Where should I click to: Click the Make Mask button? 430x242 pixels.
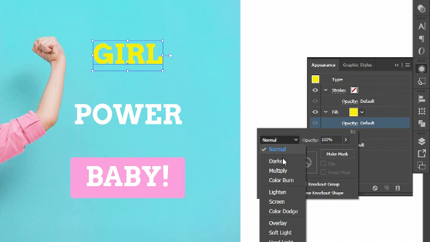point(337,154)
